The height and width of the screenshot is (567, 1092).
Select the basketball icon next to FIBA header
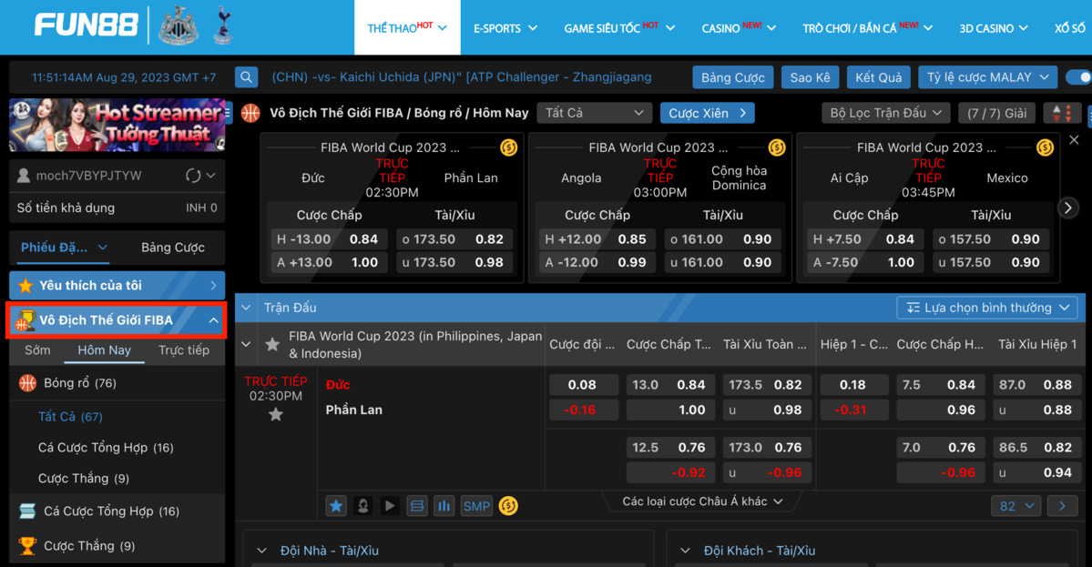pos(249,113)
